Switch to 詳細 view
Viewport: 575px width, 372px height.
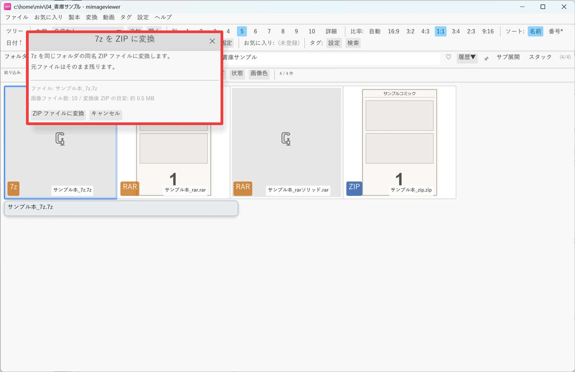click(x=331, y=31)
